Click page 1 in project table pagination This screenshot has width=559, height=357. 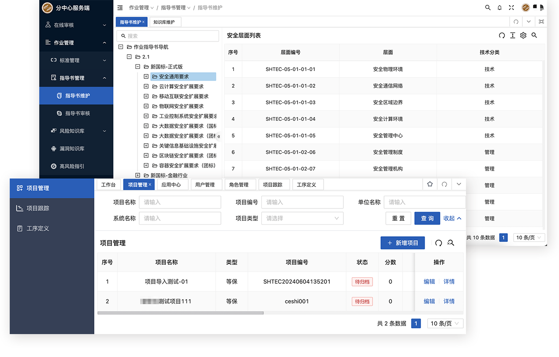[x=416, y=324]
